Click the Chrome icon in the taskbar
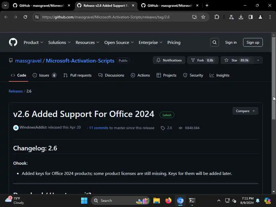276x207 pixels. (180, 201)
